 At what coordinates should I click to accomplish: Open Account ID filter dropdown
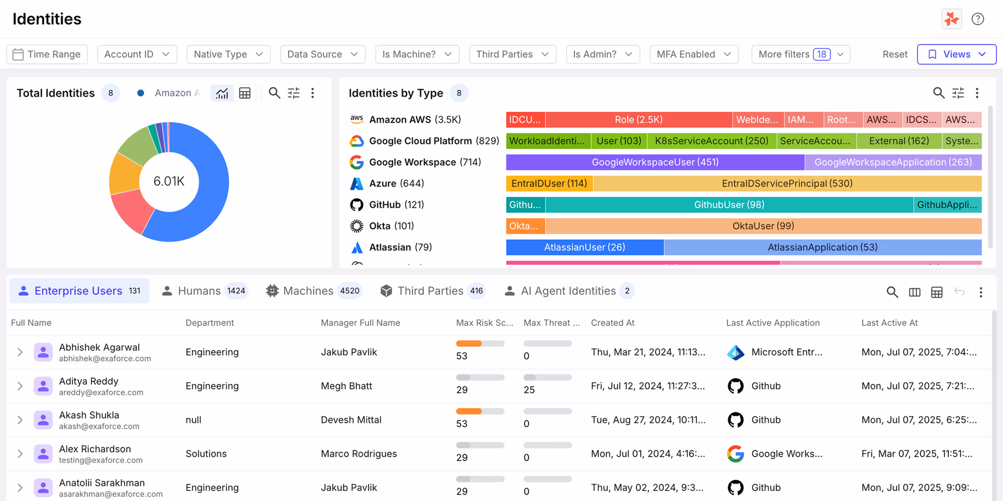click(137, 54)
